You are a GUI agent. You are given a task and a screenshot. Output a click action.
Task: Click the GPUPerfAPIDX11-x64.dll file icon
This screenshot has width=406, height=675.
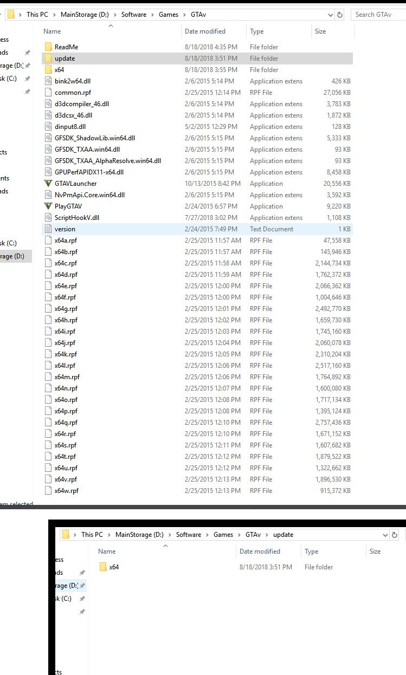(48, 172)
